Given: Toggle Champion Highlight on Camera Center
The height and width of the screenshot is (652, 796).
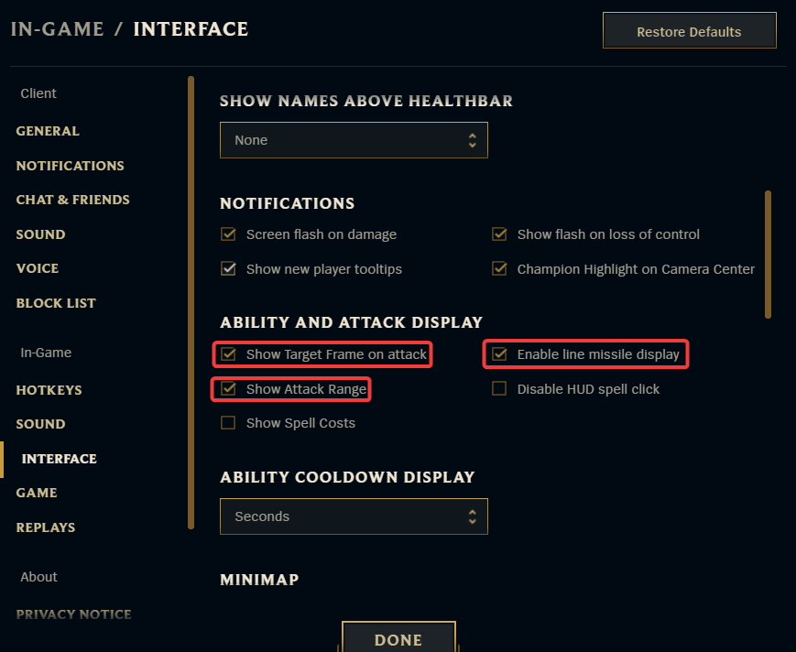Looking at the screenshot, I should pyautogui.click(x=499, y=269).
